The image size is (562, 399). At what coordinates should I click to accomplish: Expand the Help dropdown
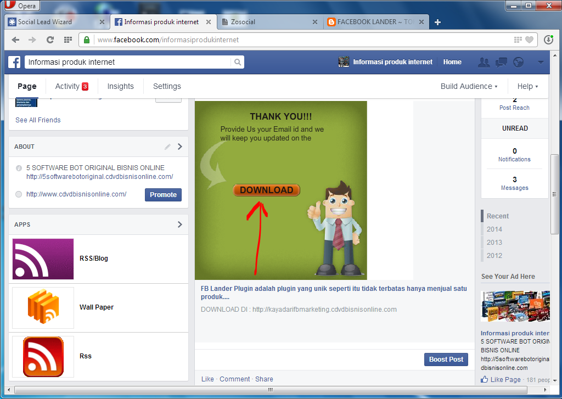click(527, 86)
